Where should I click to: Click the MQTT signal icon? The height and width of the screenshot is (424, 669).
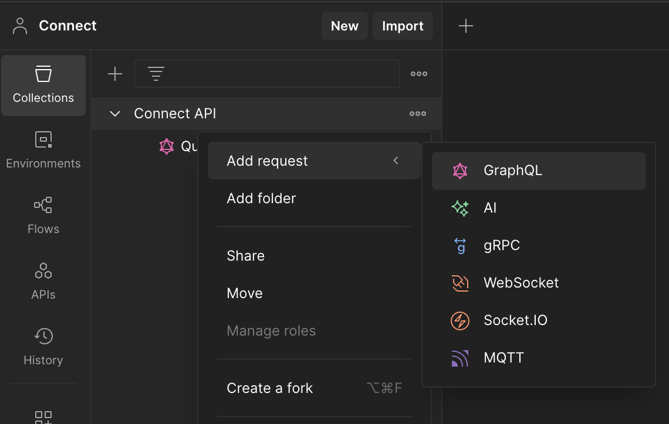(460, 358)
